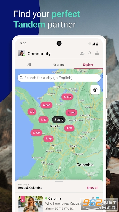This screenshot has height=212, width=119.
Task: Select the 2372 members map cluster
Action: (59, 120)
